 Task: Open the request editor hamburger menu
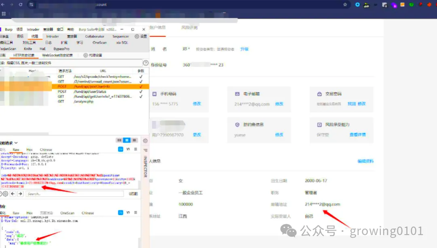point(135,149)
